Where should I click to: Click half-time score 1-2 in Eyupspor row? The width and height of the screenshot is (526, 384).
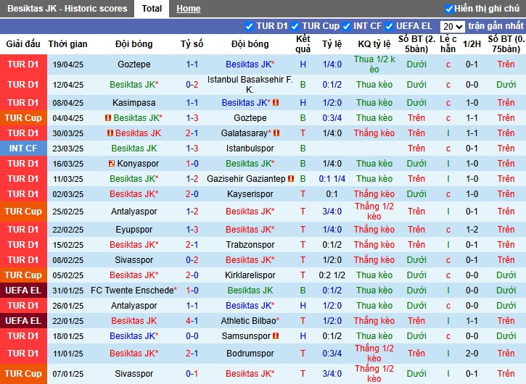[x=472, y=230]
